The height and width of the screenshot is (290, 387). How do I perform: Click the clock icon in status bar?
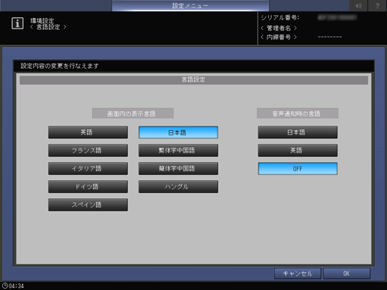coord(4,286)
